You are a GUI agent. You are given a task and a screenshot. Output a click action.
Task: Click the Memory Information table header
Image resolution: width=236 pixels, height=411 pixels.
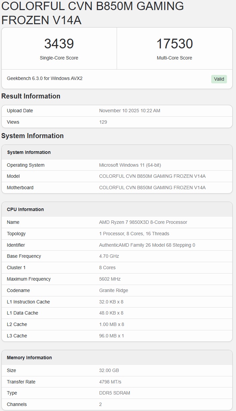(29, 358)
